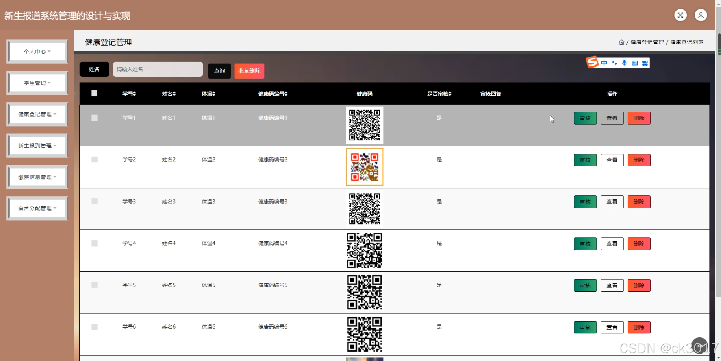This screenshot has height=361, width=721.
Task: Expand the 学生管理 sidebar menu
Action: [x=37, y=83]
